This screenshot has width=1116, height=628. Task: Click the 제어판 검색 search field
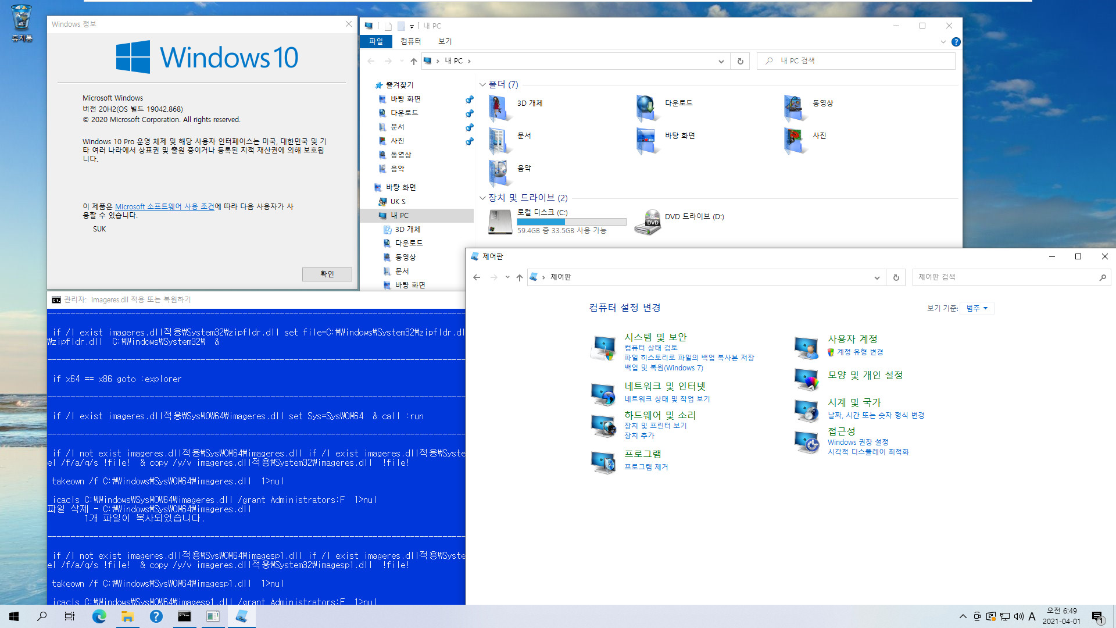click(1011, 277)
